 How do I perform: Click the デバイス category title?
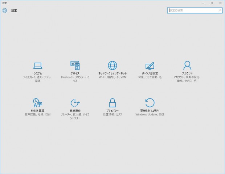[75, 73]
